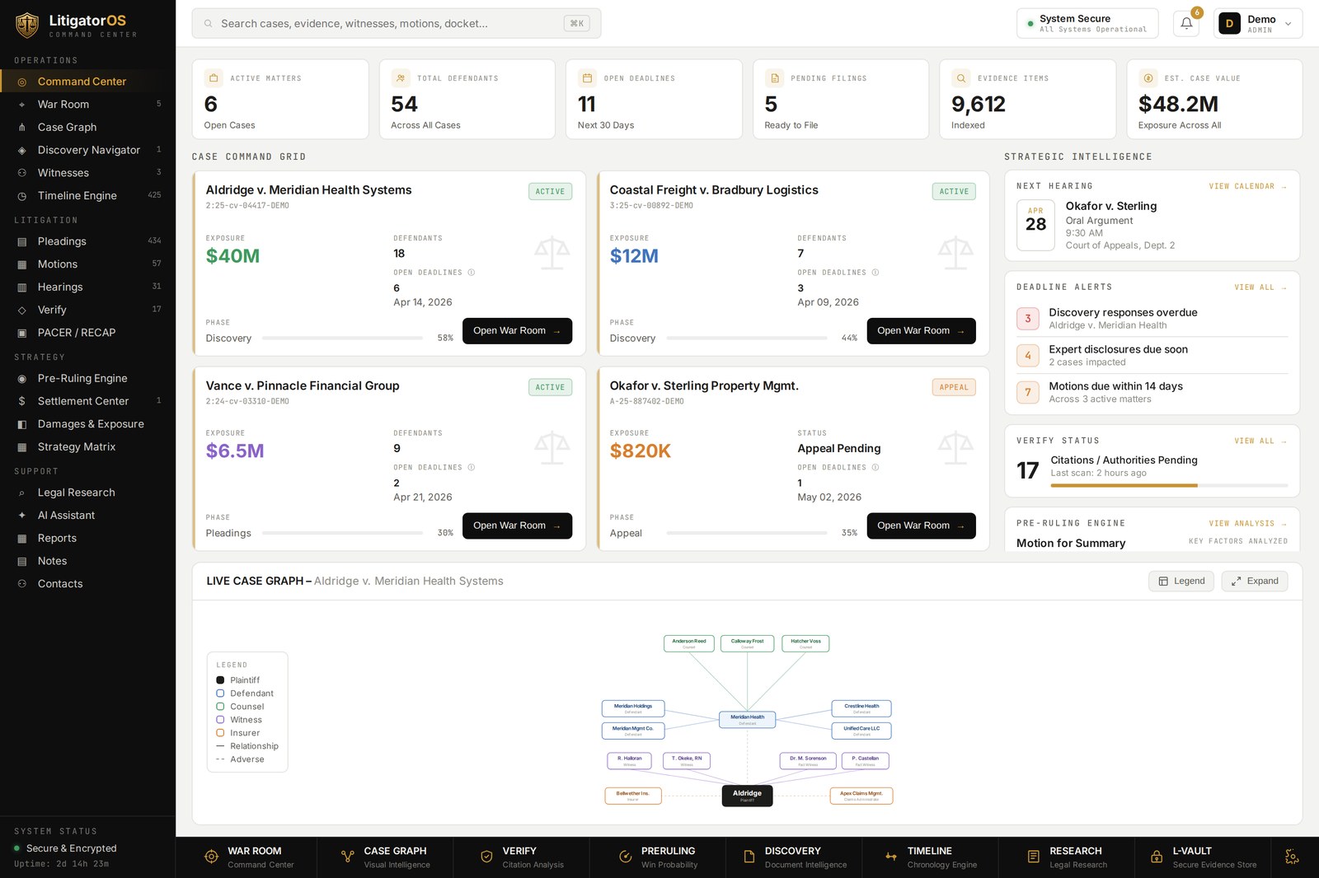Open Discovery responses overdue alert

1152,319
